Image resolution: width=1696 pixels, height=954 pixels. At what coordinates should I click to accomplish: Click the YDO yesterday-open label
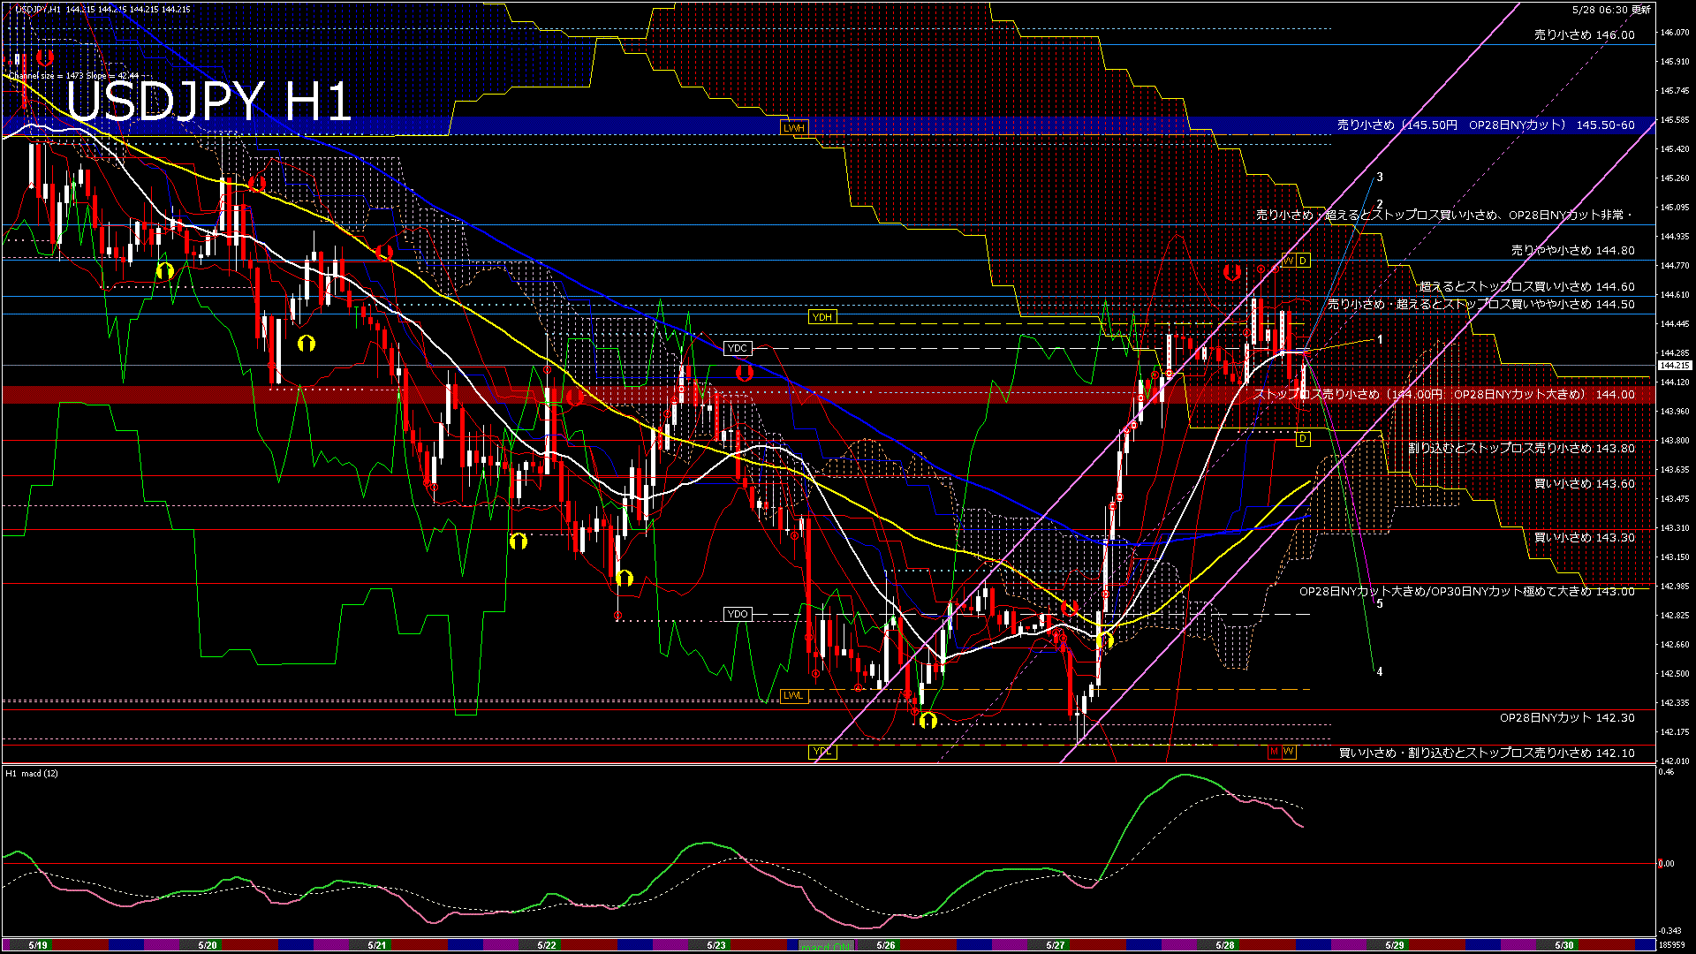point(738,614)
